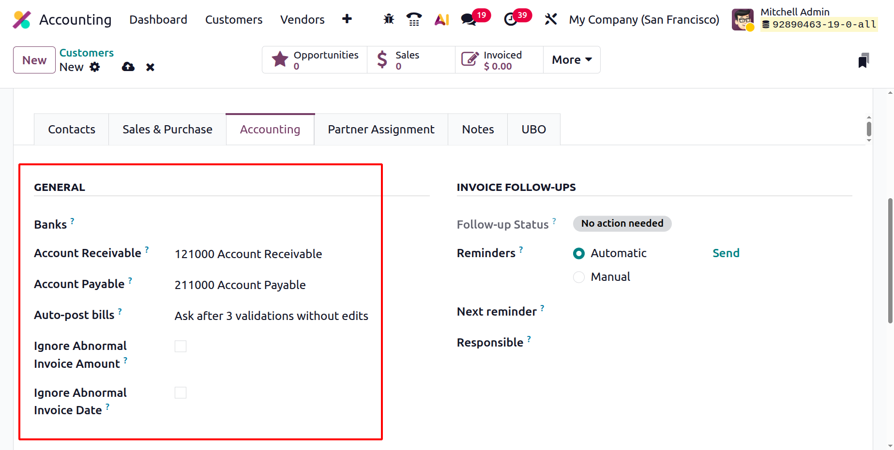Open the conversations chat icon
Screen dimensions: 894x450
(x=468, y=19)
